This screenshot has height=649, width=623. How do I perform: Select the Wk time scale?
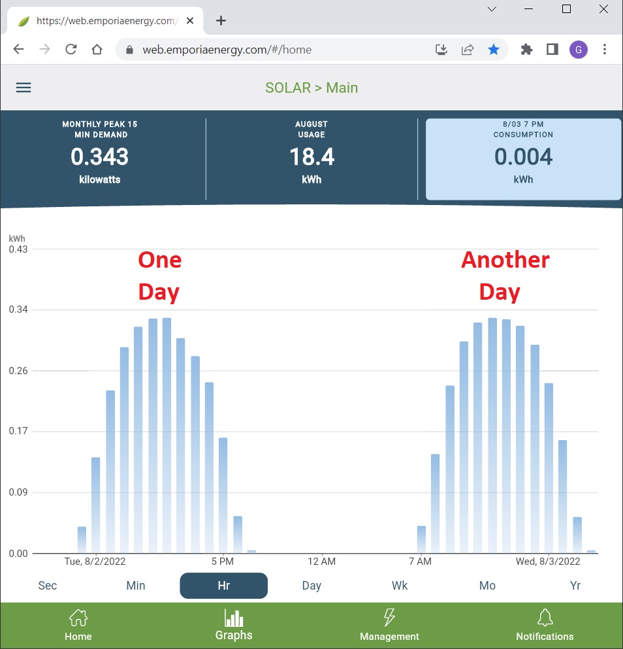tap(400, 585)
